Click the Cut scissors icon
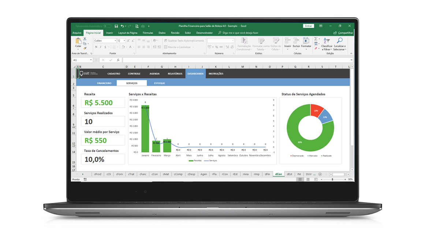425x238 pixels. 85,39
